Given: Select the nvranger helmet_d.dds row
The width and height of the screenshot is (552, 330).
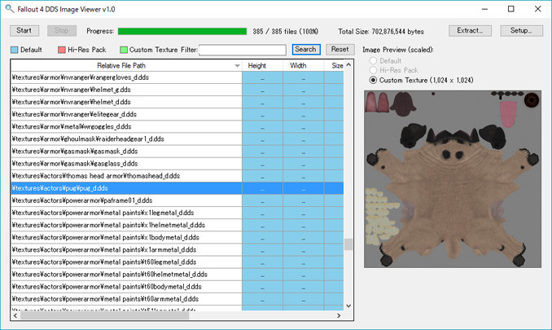Looking at the screenshot, I should (177, 102).
